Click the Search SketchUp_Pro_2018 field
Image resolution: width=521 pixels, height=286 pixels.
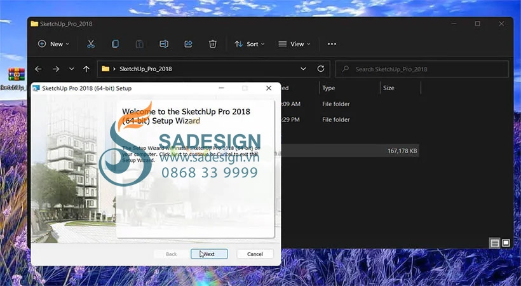point(422,69)
